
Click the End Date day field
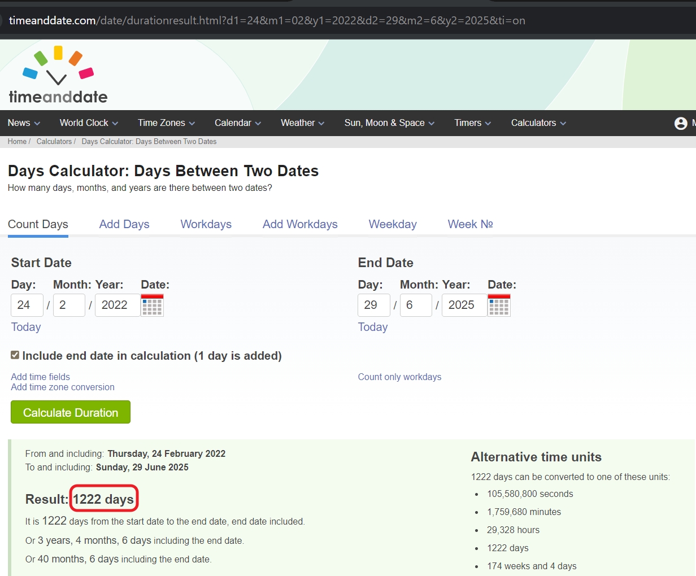374,305
